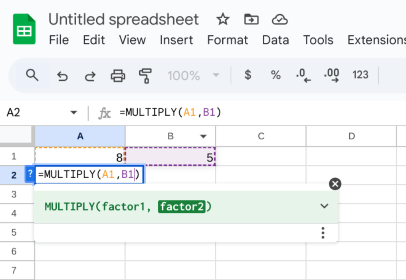Viewport: 406px width, 280px height.
Task: Click the Undo icon
Action: point(62,75)
